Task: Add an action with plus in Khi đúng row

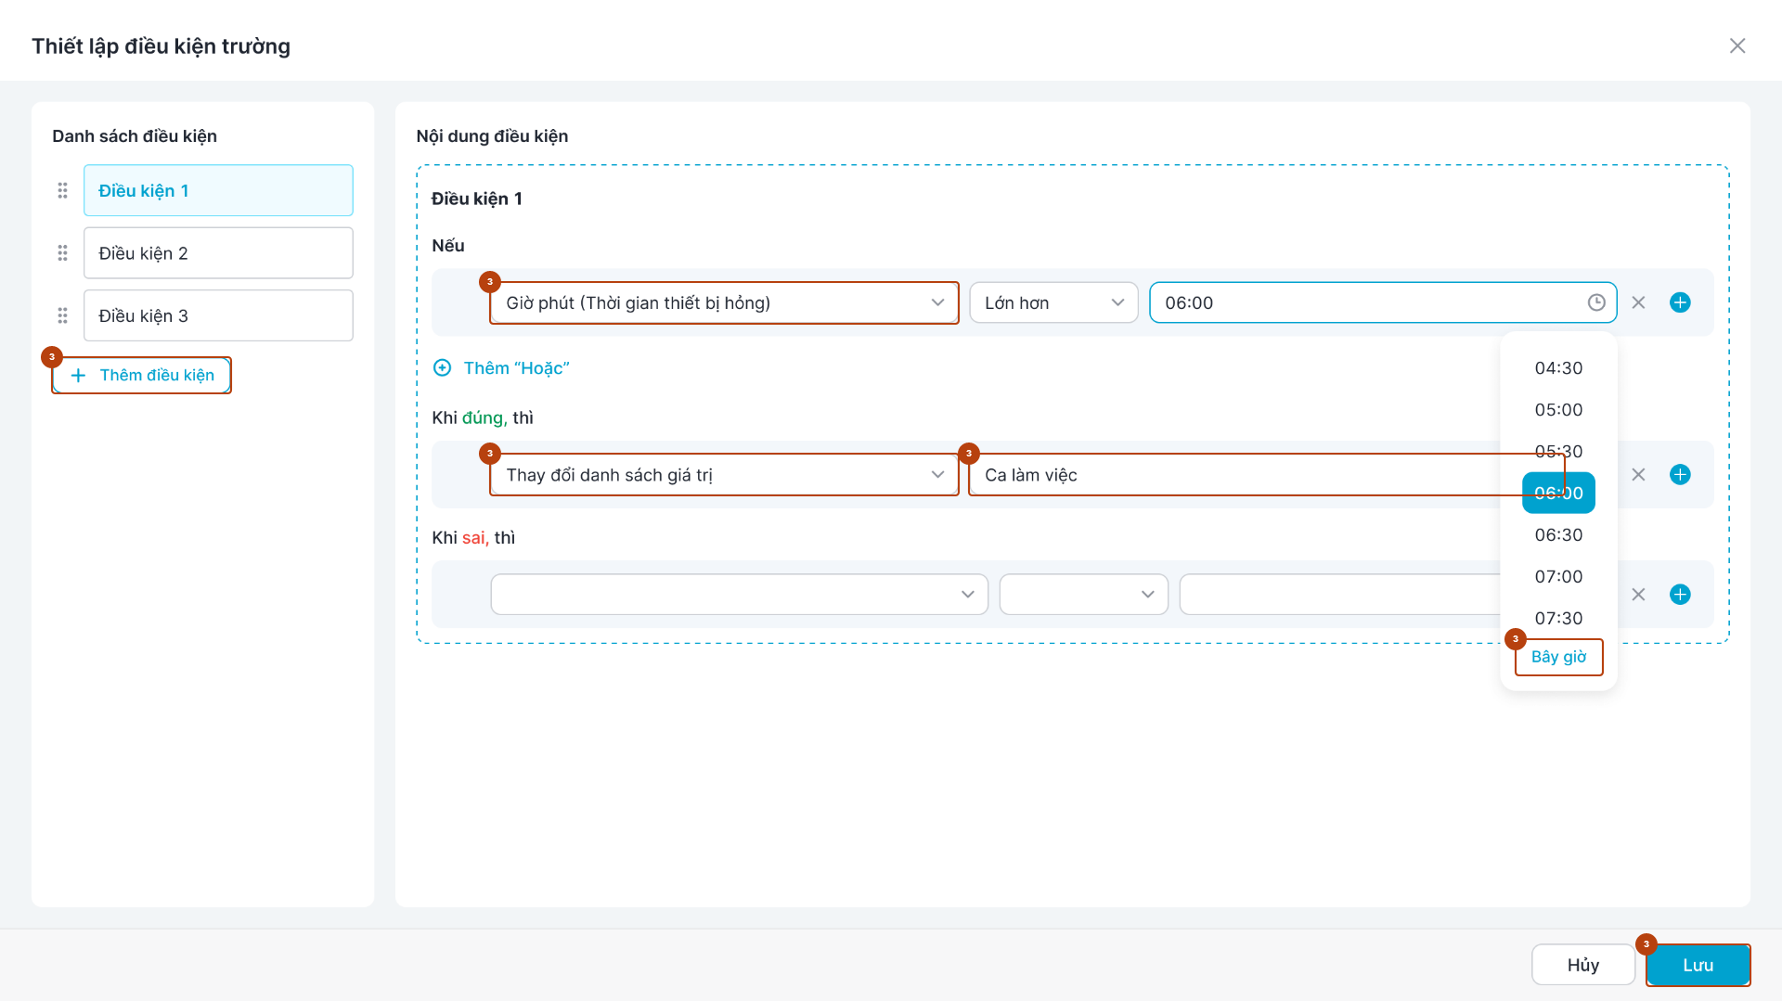Action: click(1680, 475)
